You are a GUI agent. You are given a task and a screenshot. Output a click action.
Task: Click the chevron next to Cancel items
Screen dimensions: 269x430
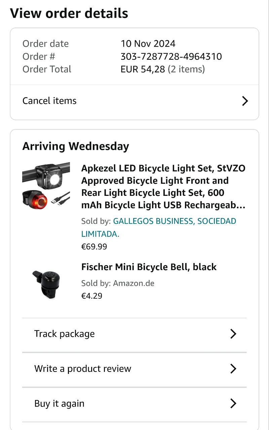click(245, 101)
